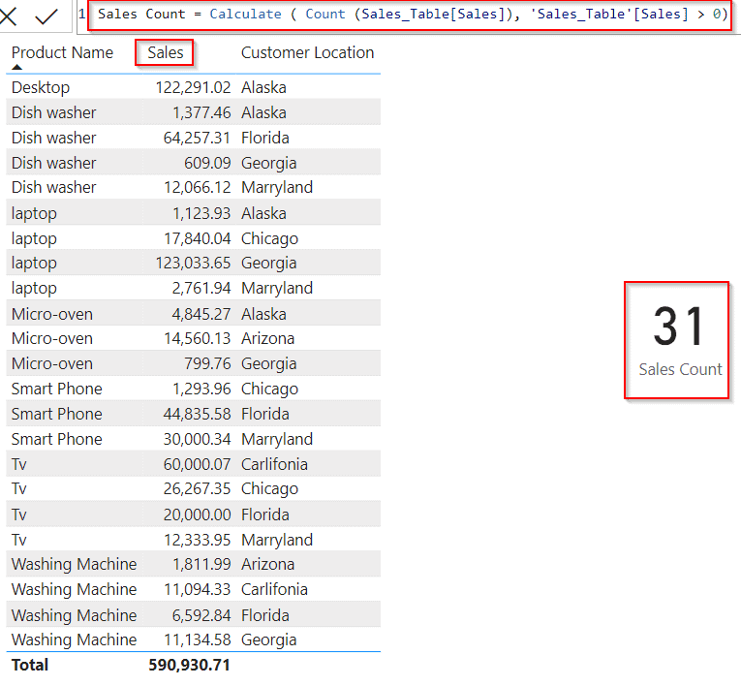The height and width of the screenshot is (686, 741).
Task: Select Carlifonia in the 60,000.07 row
Action: 274,464
